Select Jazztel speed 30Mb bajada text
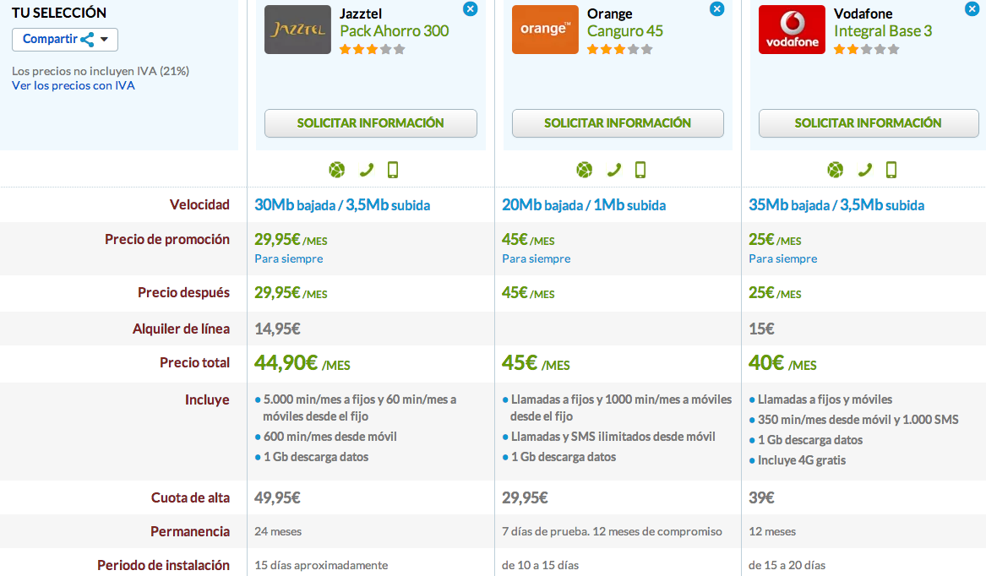Screen dimensions: 986x576 coord(295,205)
